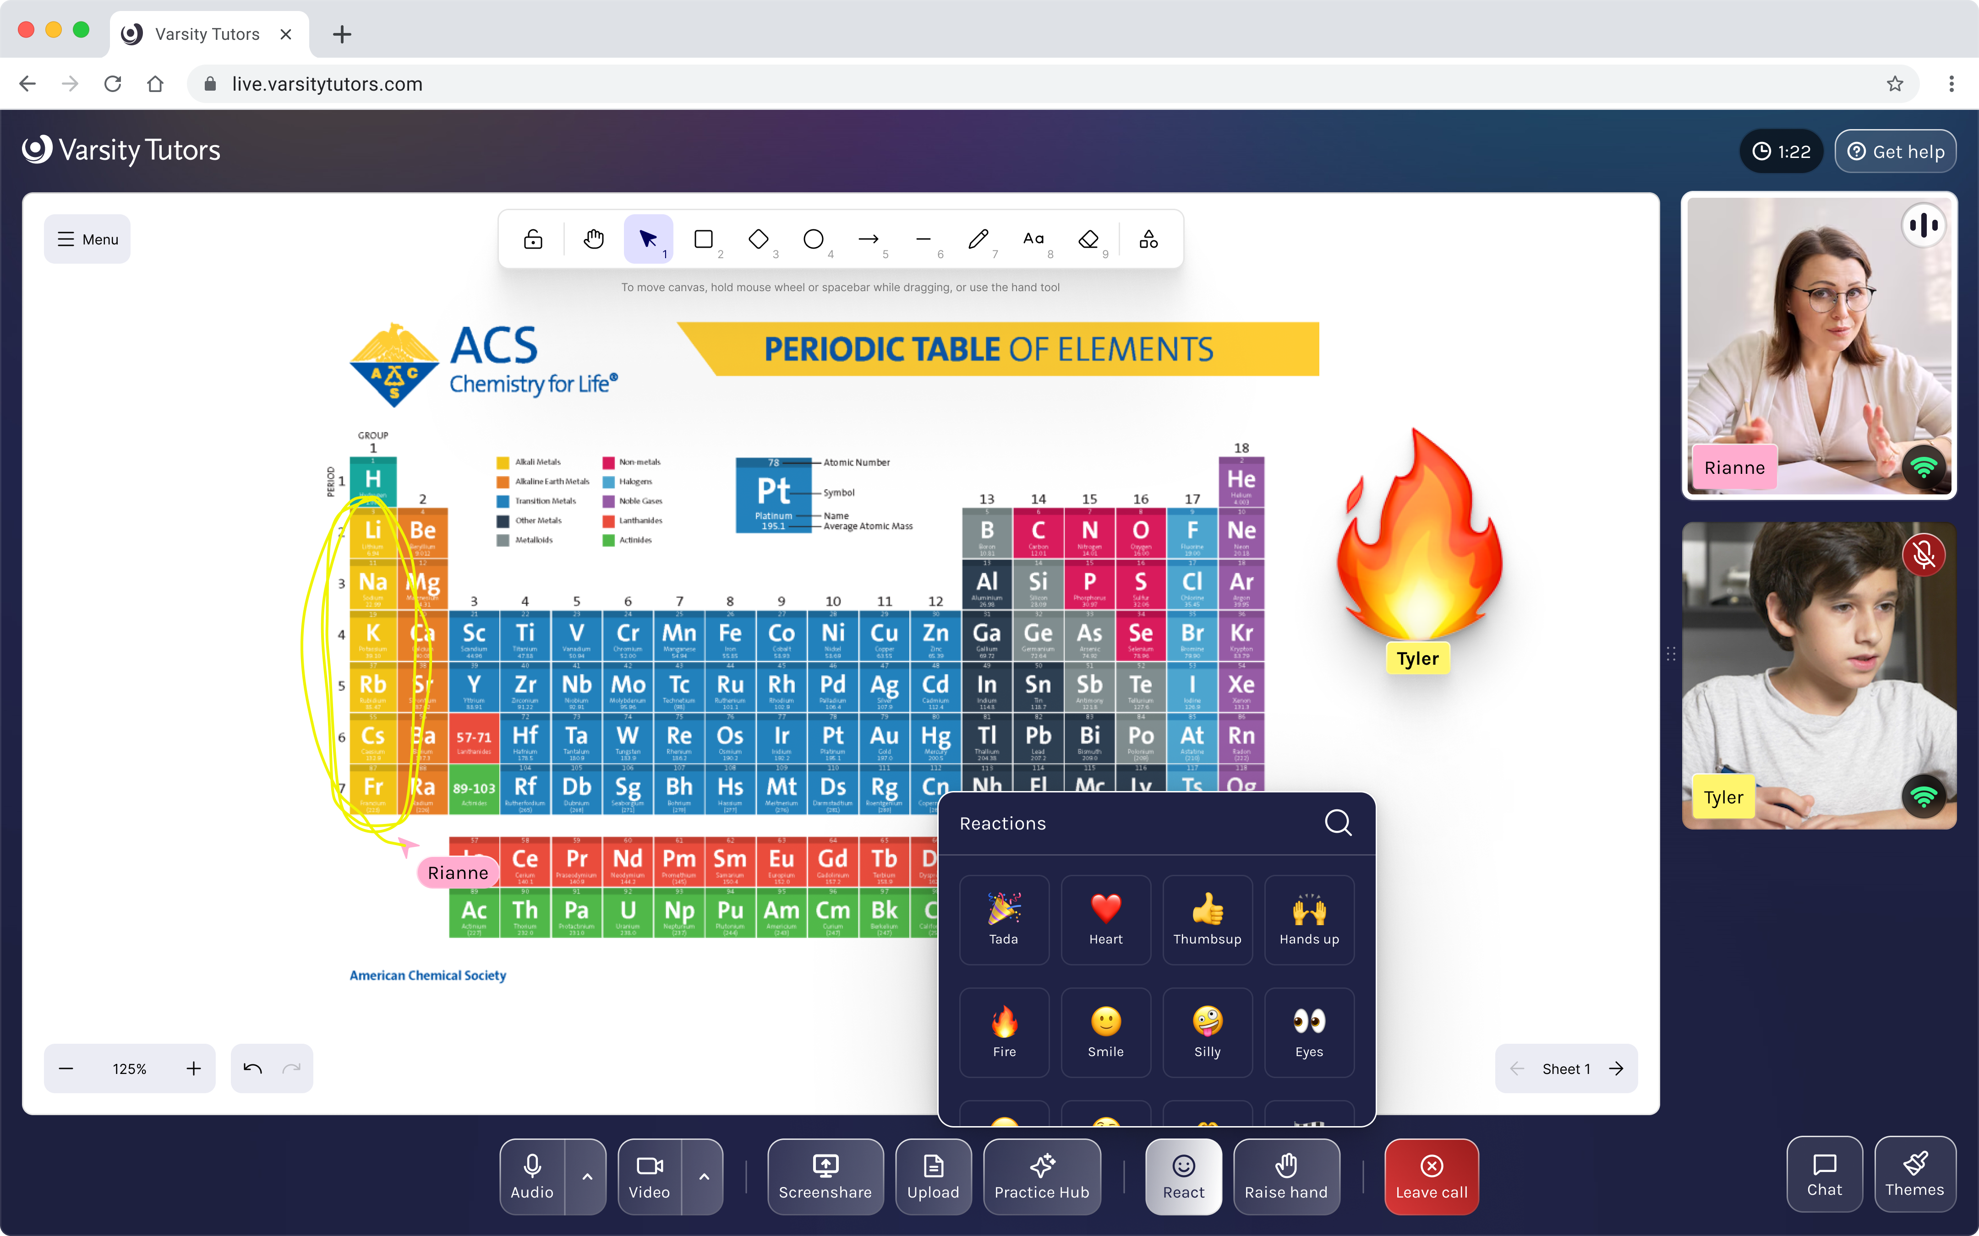The width and height of the screenshot is (1979, 1236).
Task: Select the rectangle shape tool
Action: 703,239
